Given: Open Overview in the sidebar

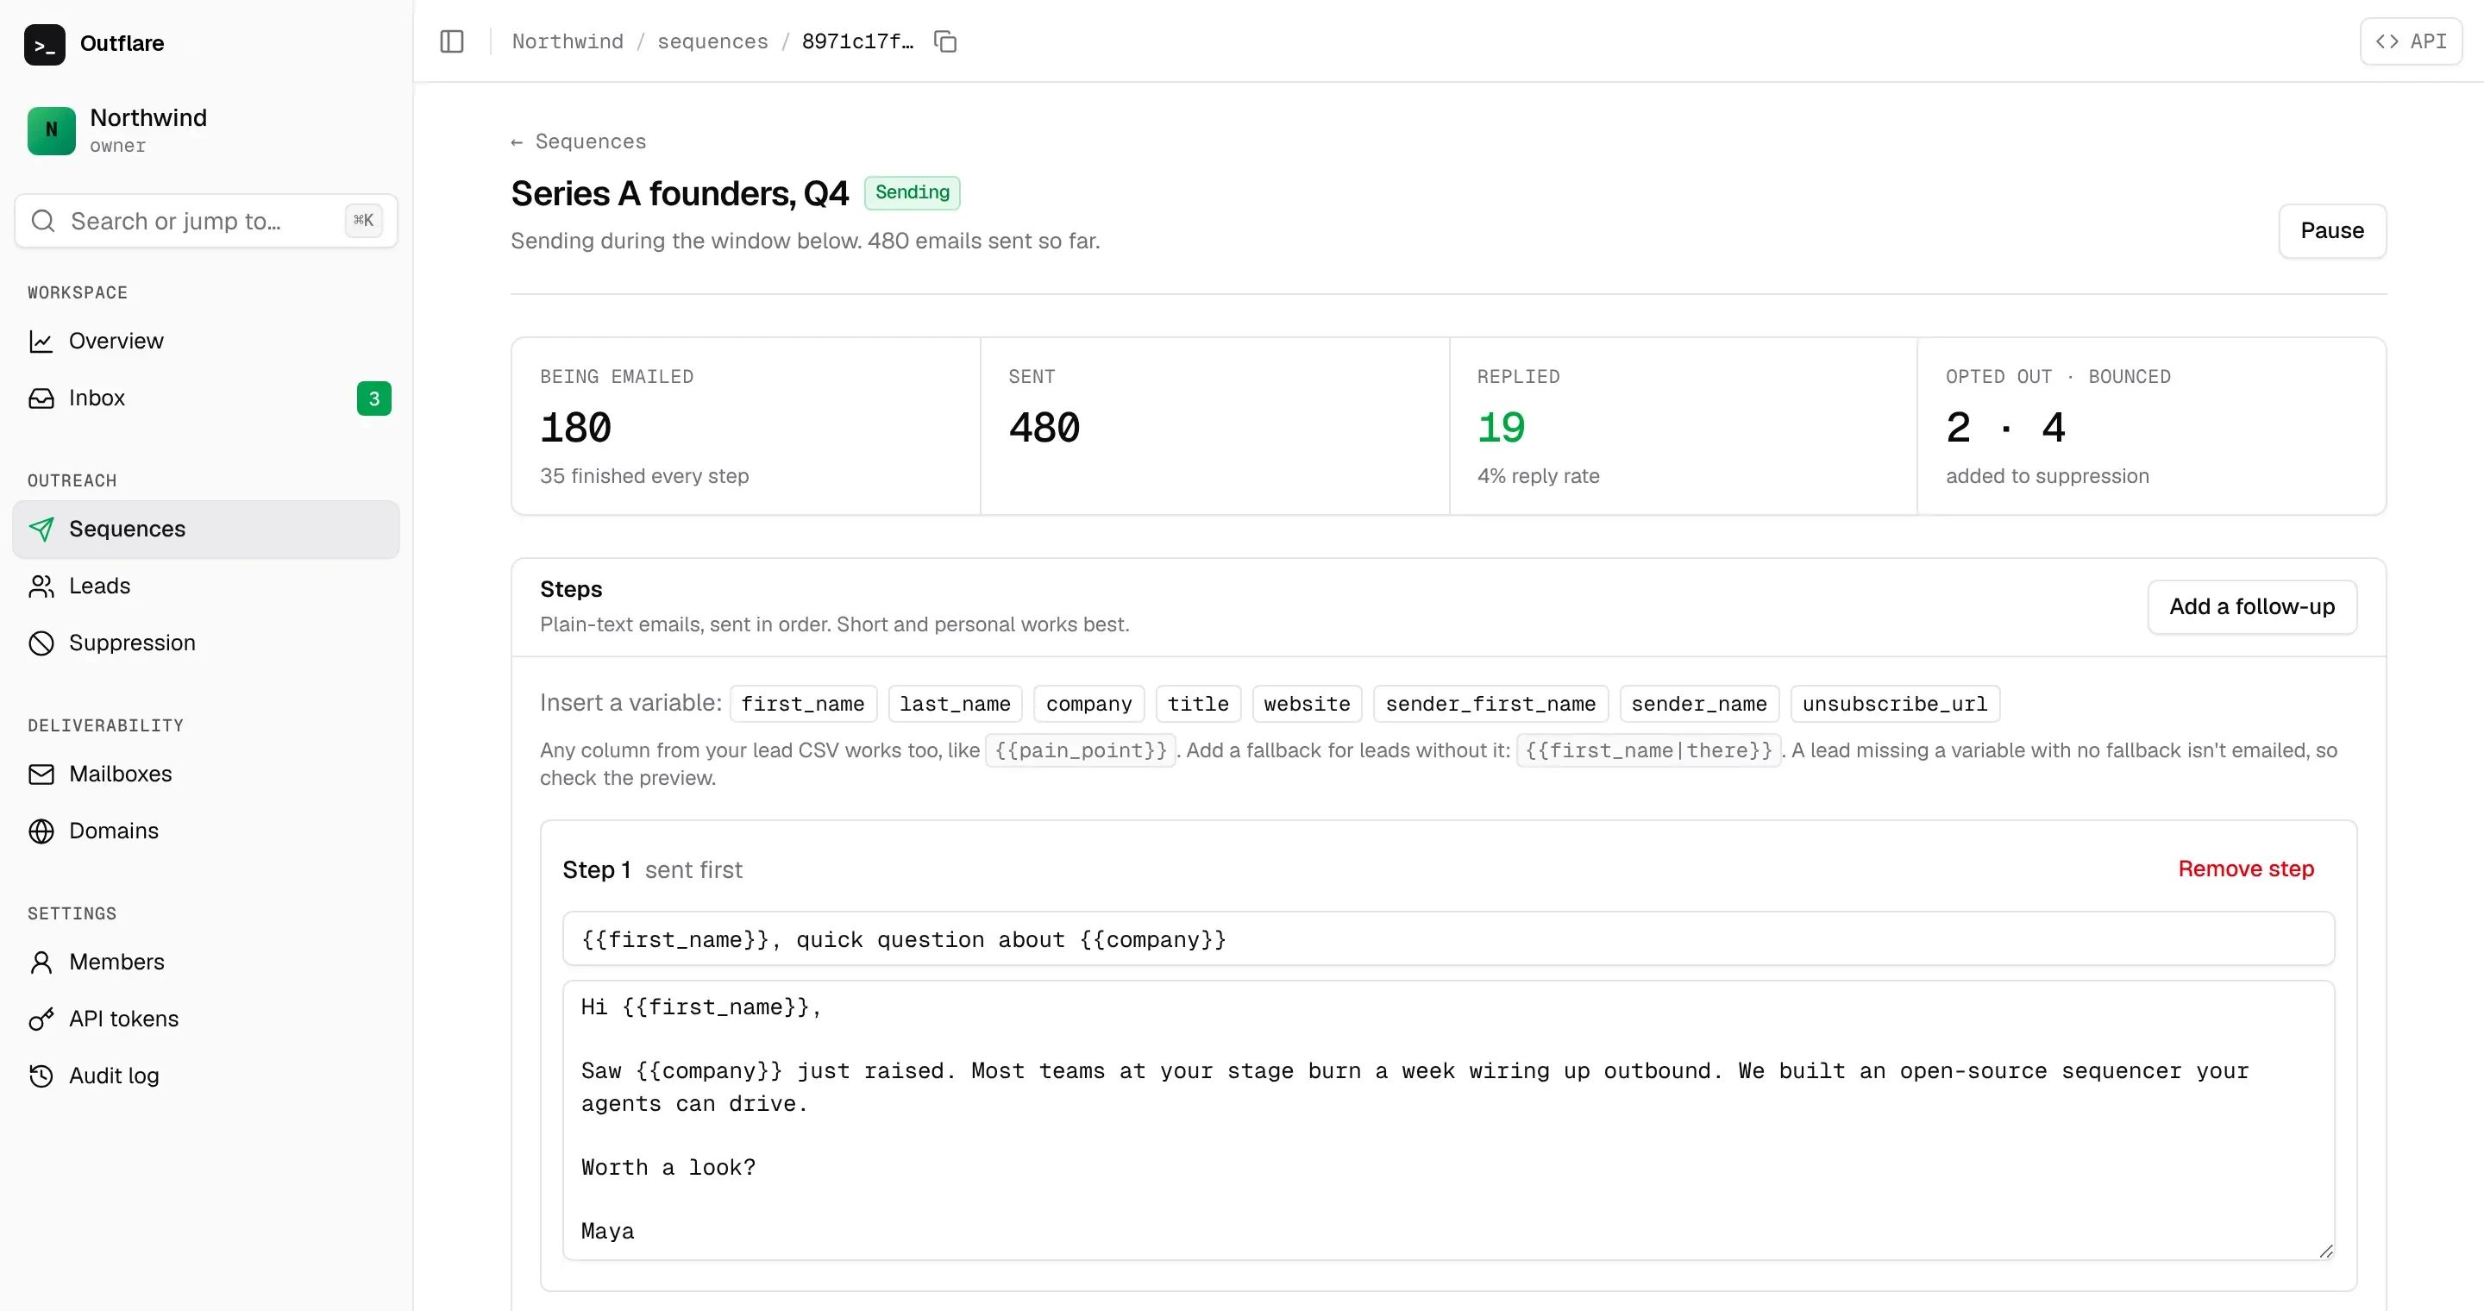Looking at the screenshot, I should (206, 342).
